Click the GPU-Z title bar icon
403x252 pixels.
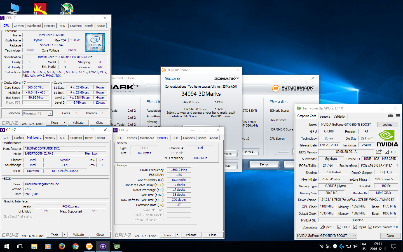(299, 108)
